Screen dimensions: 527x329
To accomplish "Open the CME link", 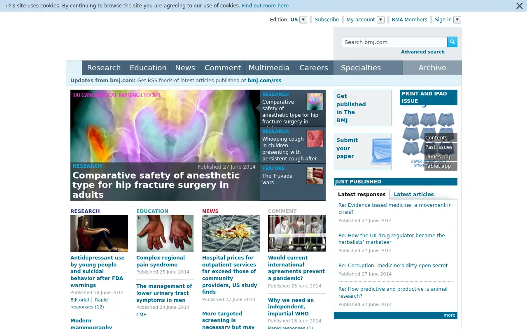I will click(x=141, y=315).
